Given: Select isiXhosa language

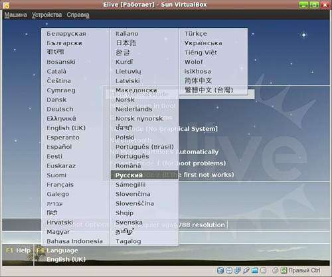Looking at the screenshot, I should (x=197, y=71).
